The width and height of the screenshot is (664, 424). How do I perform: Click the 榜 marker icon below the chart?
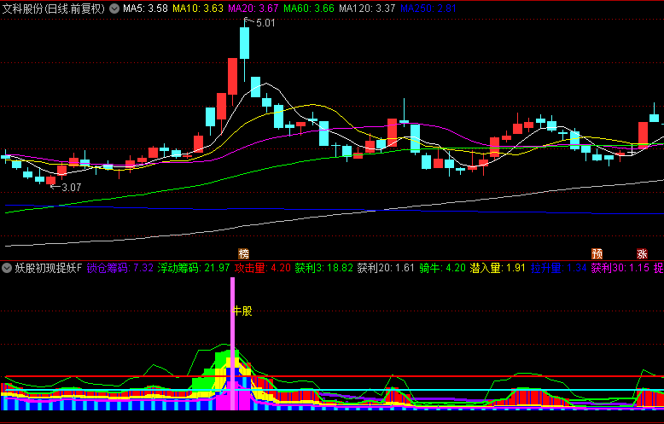(244, 253)
